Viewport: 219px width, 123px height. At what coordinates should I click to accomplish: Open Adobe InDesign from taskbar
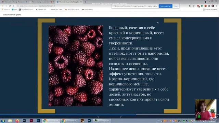pyautogui.click(x=31, y=121)
